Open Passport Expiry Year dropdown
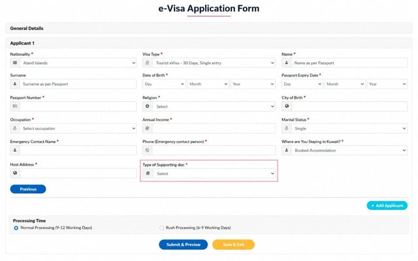418x261 pixels. pos(387,84)
